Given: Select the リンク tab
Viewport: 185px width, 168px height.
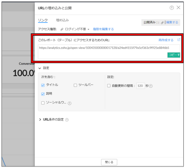Looking at the screenshot, I should [43, 20].
